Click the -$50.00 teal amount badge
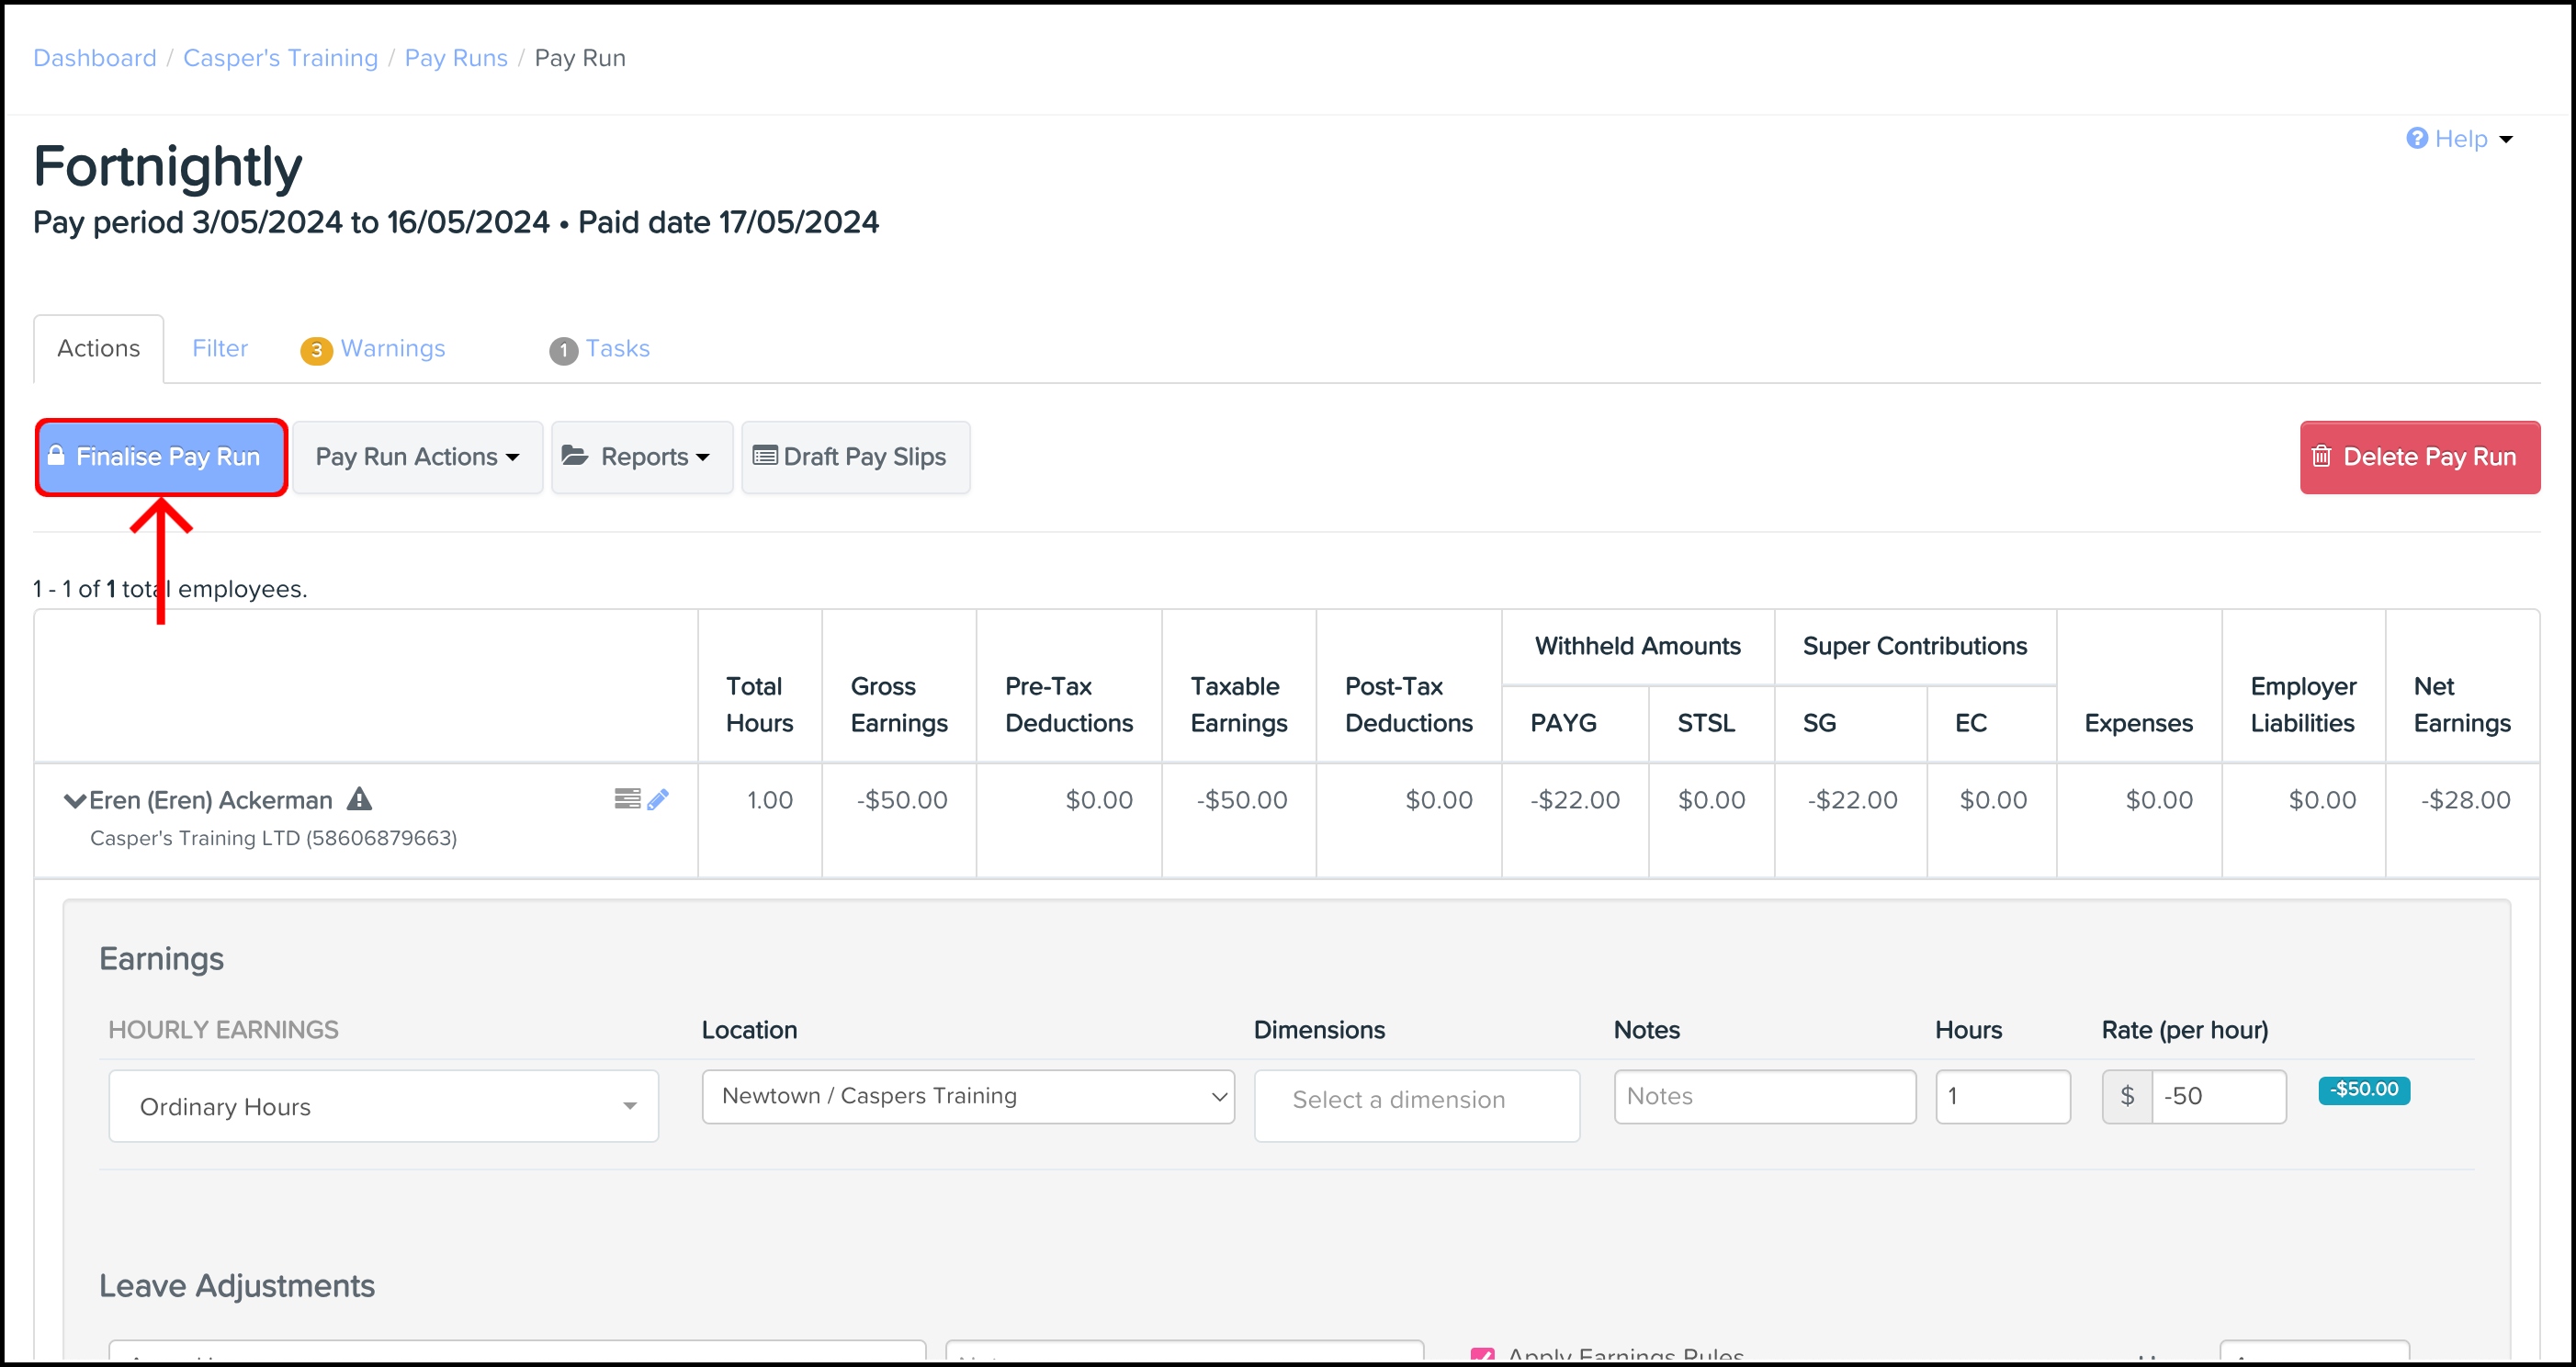This screenshot has width=2576, height=1367. point(2363,1089)
